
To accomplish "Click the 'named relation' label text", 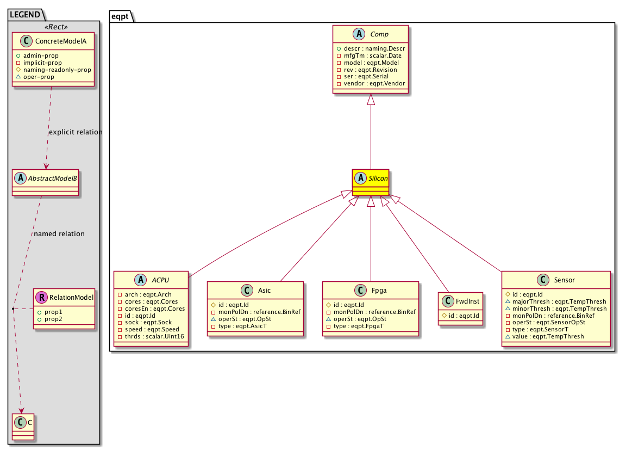I will coord(59,234).
